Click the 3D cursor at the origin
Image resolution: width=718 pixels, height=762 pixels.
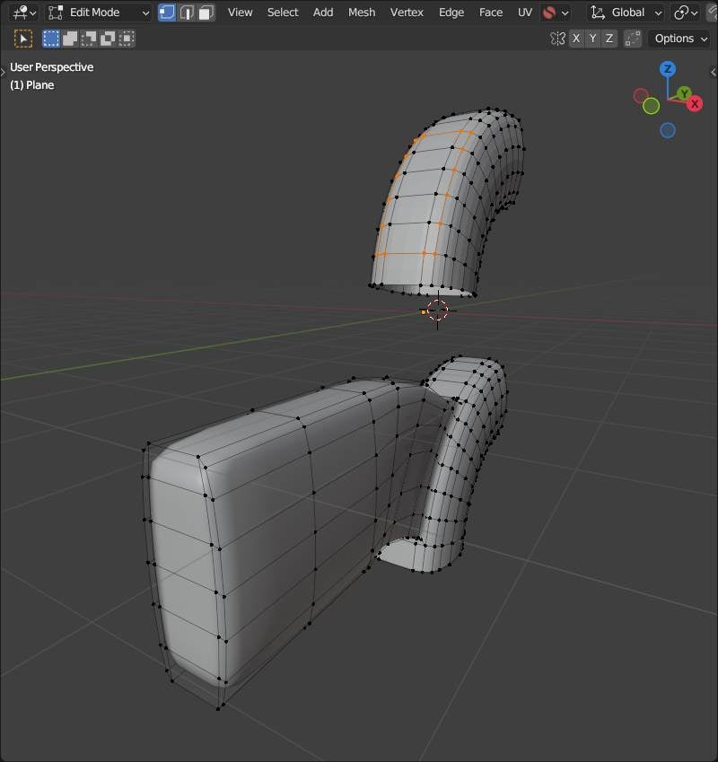click(437, 310)
